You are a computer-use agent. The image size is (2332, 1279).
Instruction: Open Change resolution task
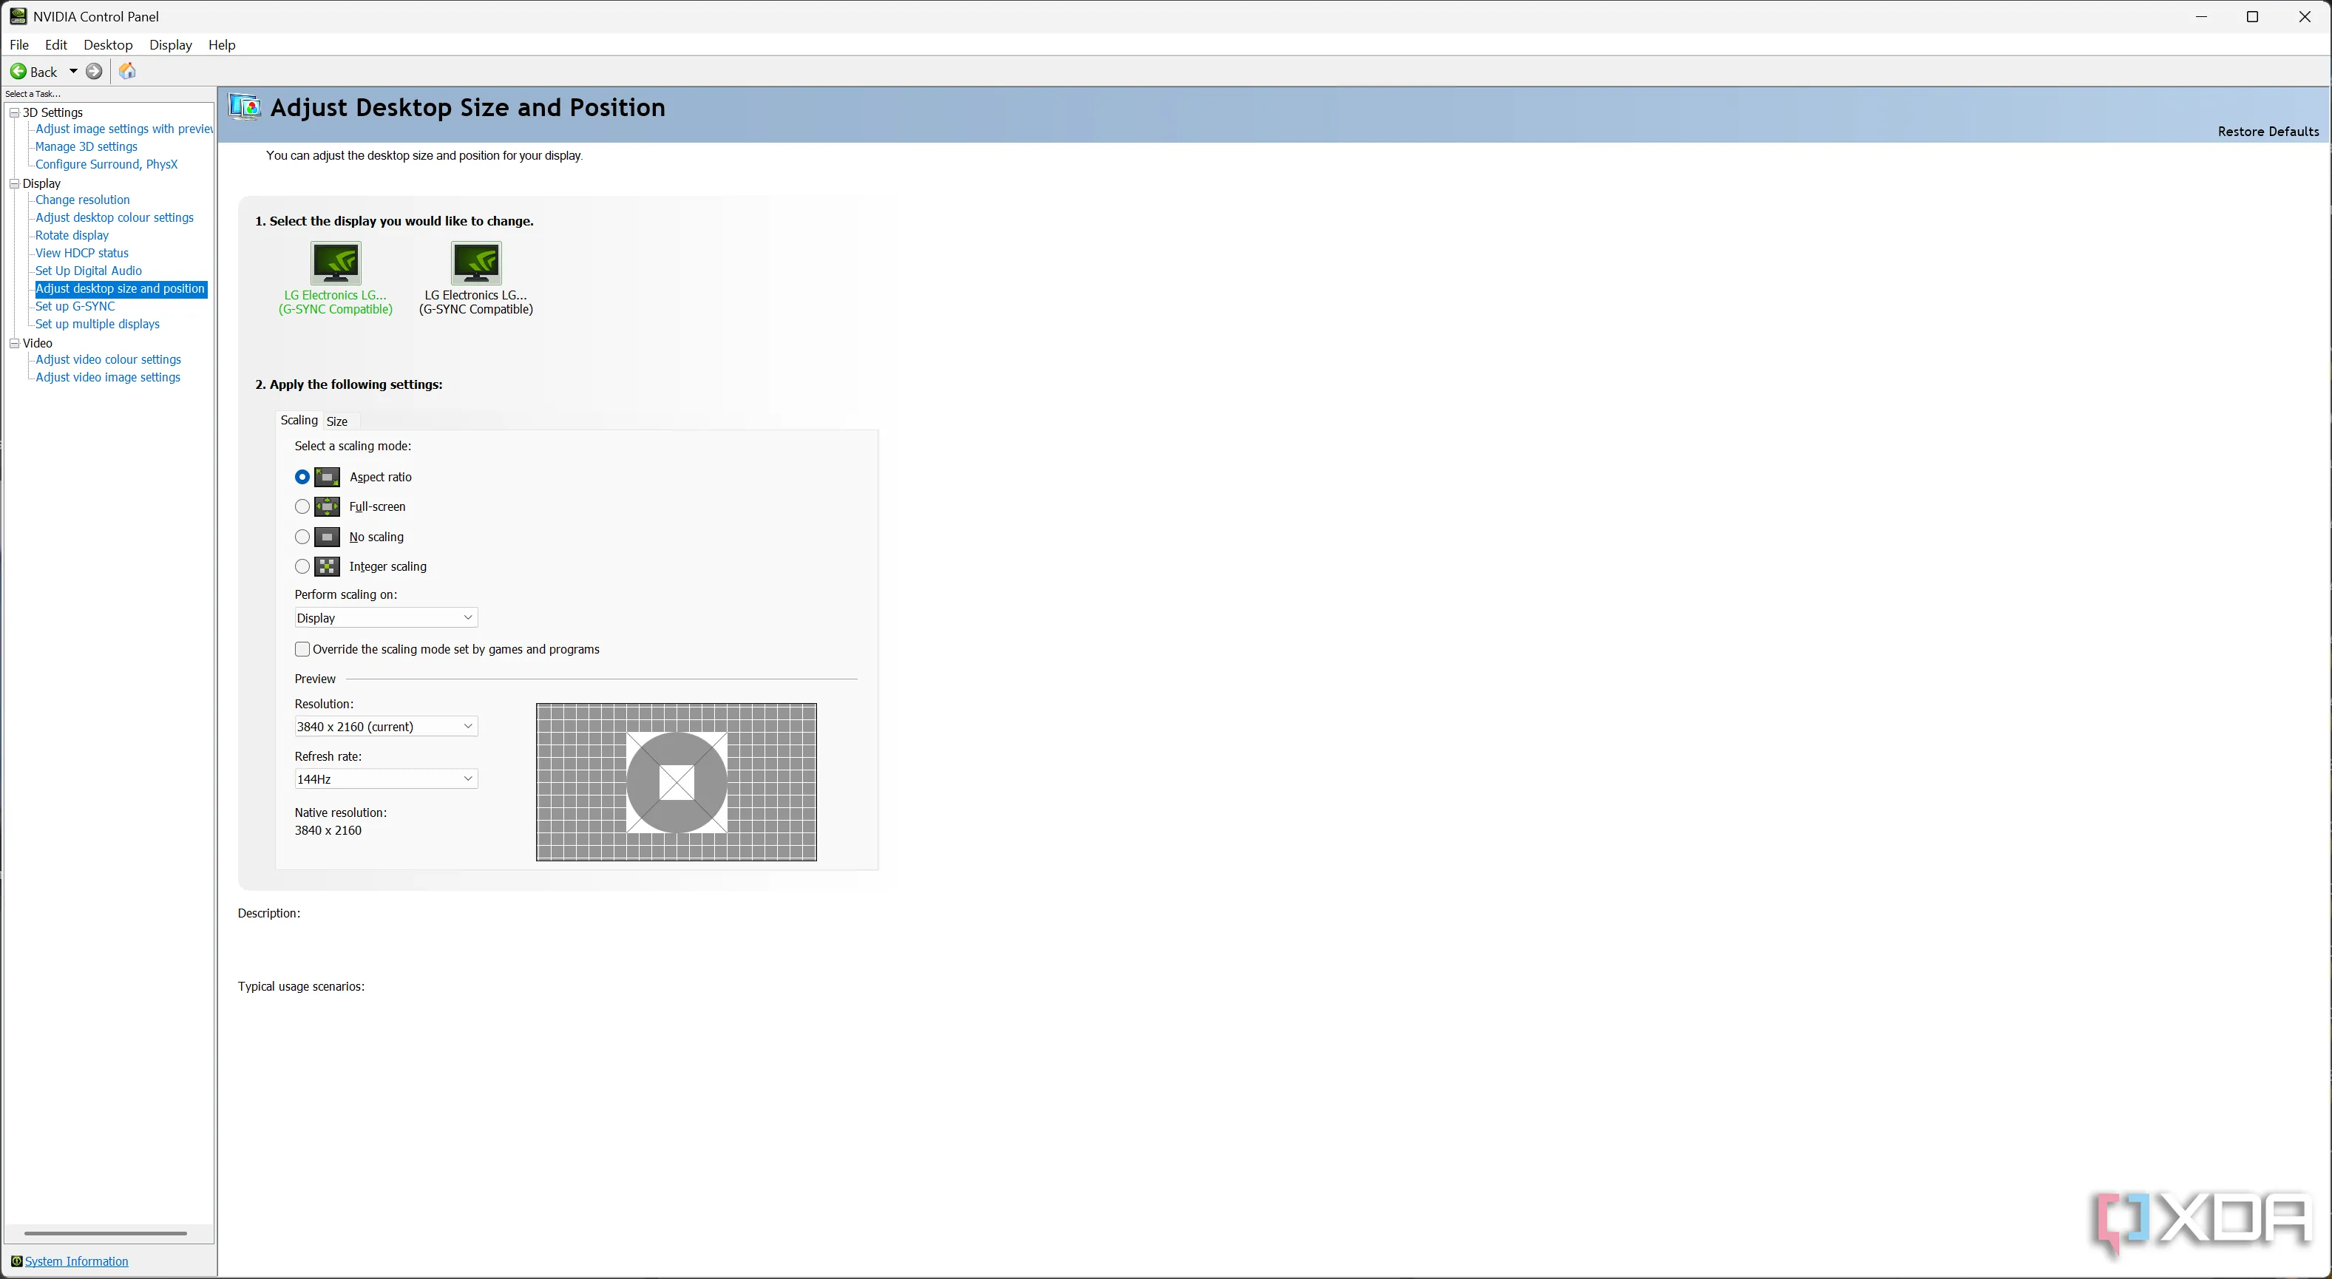pyautogui.click(x=82, y=200)
